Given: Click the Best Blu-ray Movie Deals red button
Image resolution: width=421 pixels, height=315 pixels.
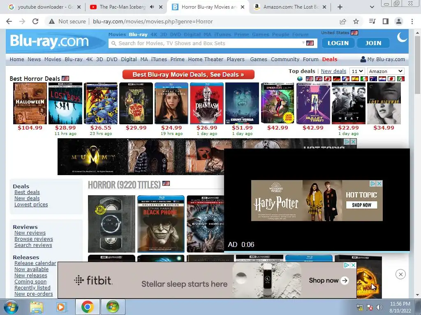Looking at the screenshot, I should [x=188, y=75].
